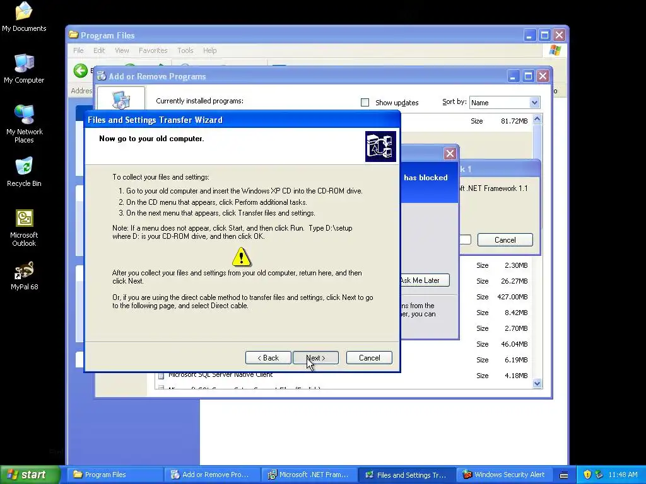Open the View menu in Program Files
Viewport: 646px width, 484px height.
click(x=122, y=50)
